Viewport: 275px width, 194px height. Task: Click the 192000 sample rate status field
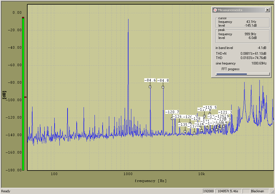tap(208, 191)
